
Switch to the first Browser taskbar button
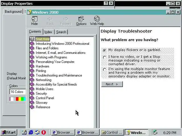pyautogui.click(x=63, y=132)
